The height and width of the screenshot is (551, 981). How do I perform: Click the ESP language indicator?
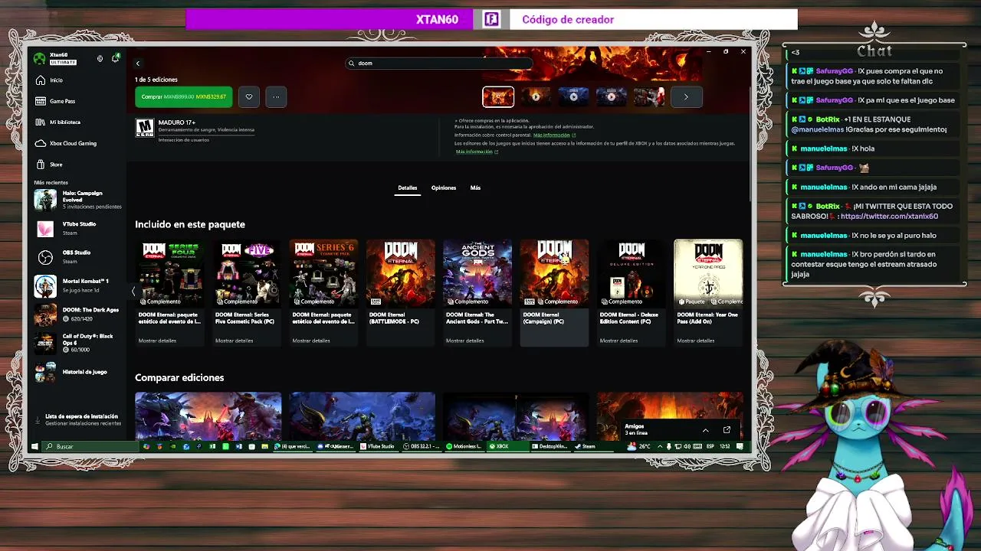click(x=710, y=446)
